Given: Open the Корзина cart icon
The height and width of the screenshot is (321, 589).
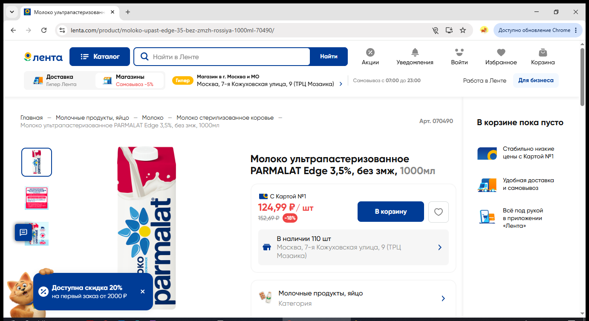Looking at the screenshot, I should tap(543, 52).
